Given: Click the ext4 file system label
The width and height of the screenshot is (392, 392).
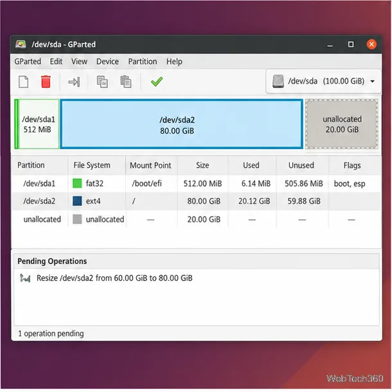Looking at the screenshot, I should [x=93, y=201].
